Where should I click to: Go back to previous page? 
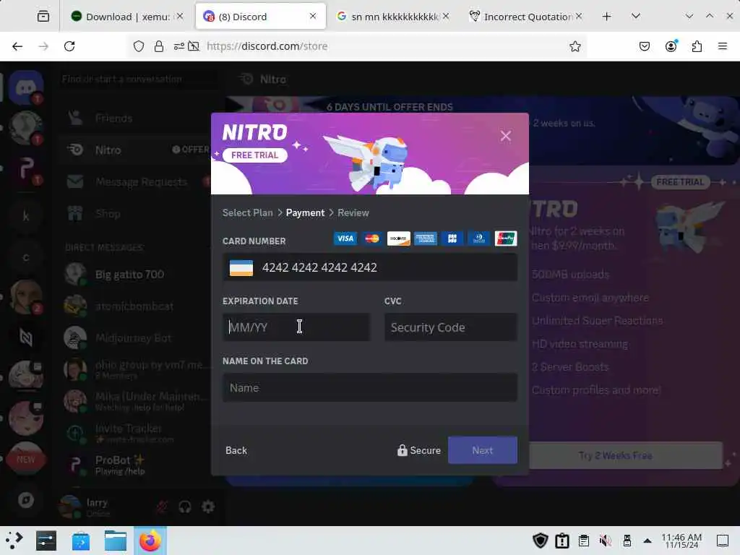[x=17, y=46]
